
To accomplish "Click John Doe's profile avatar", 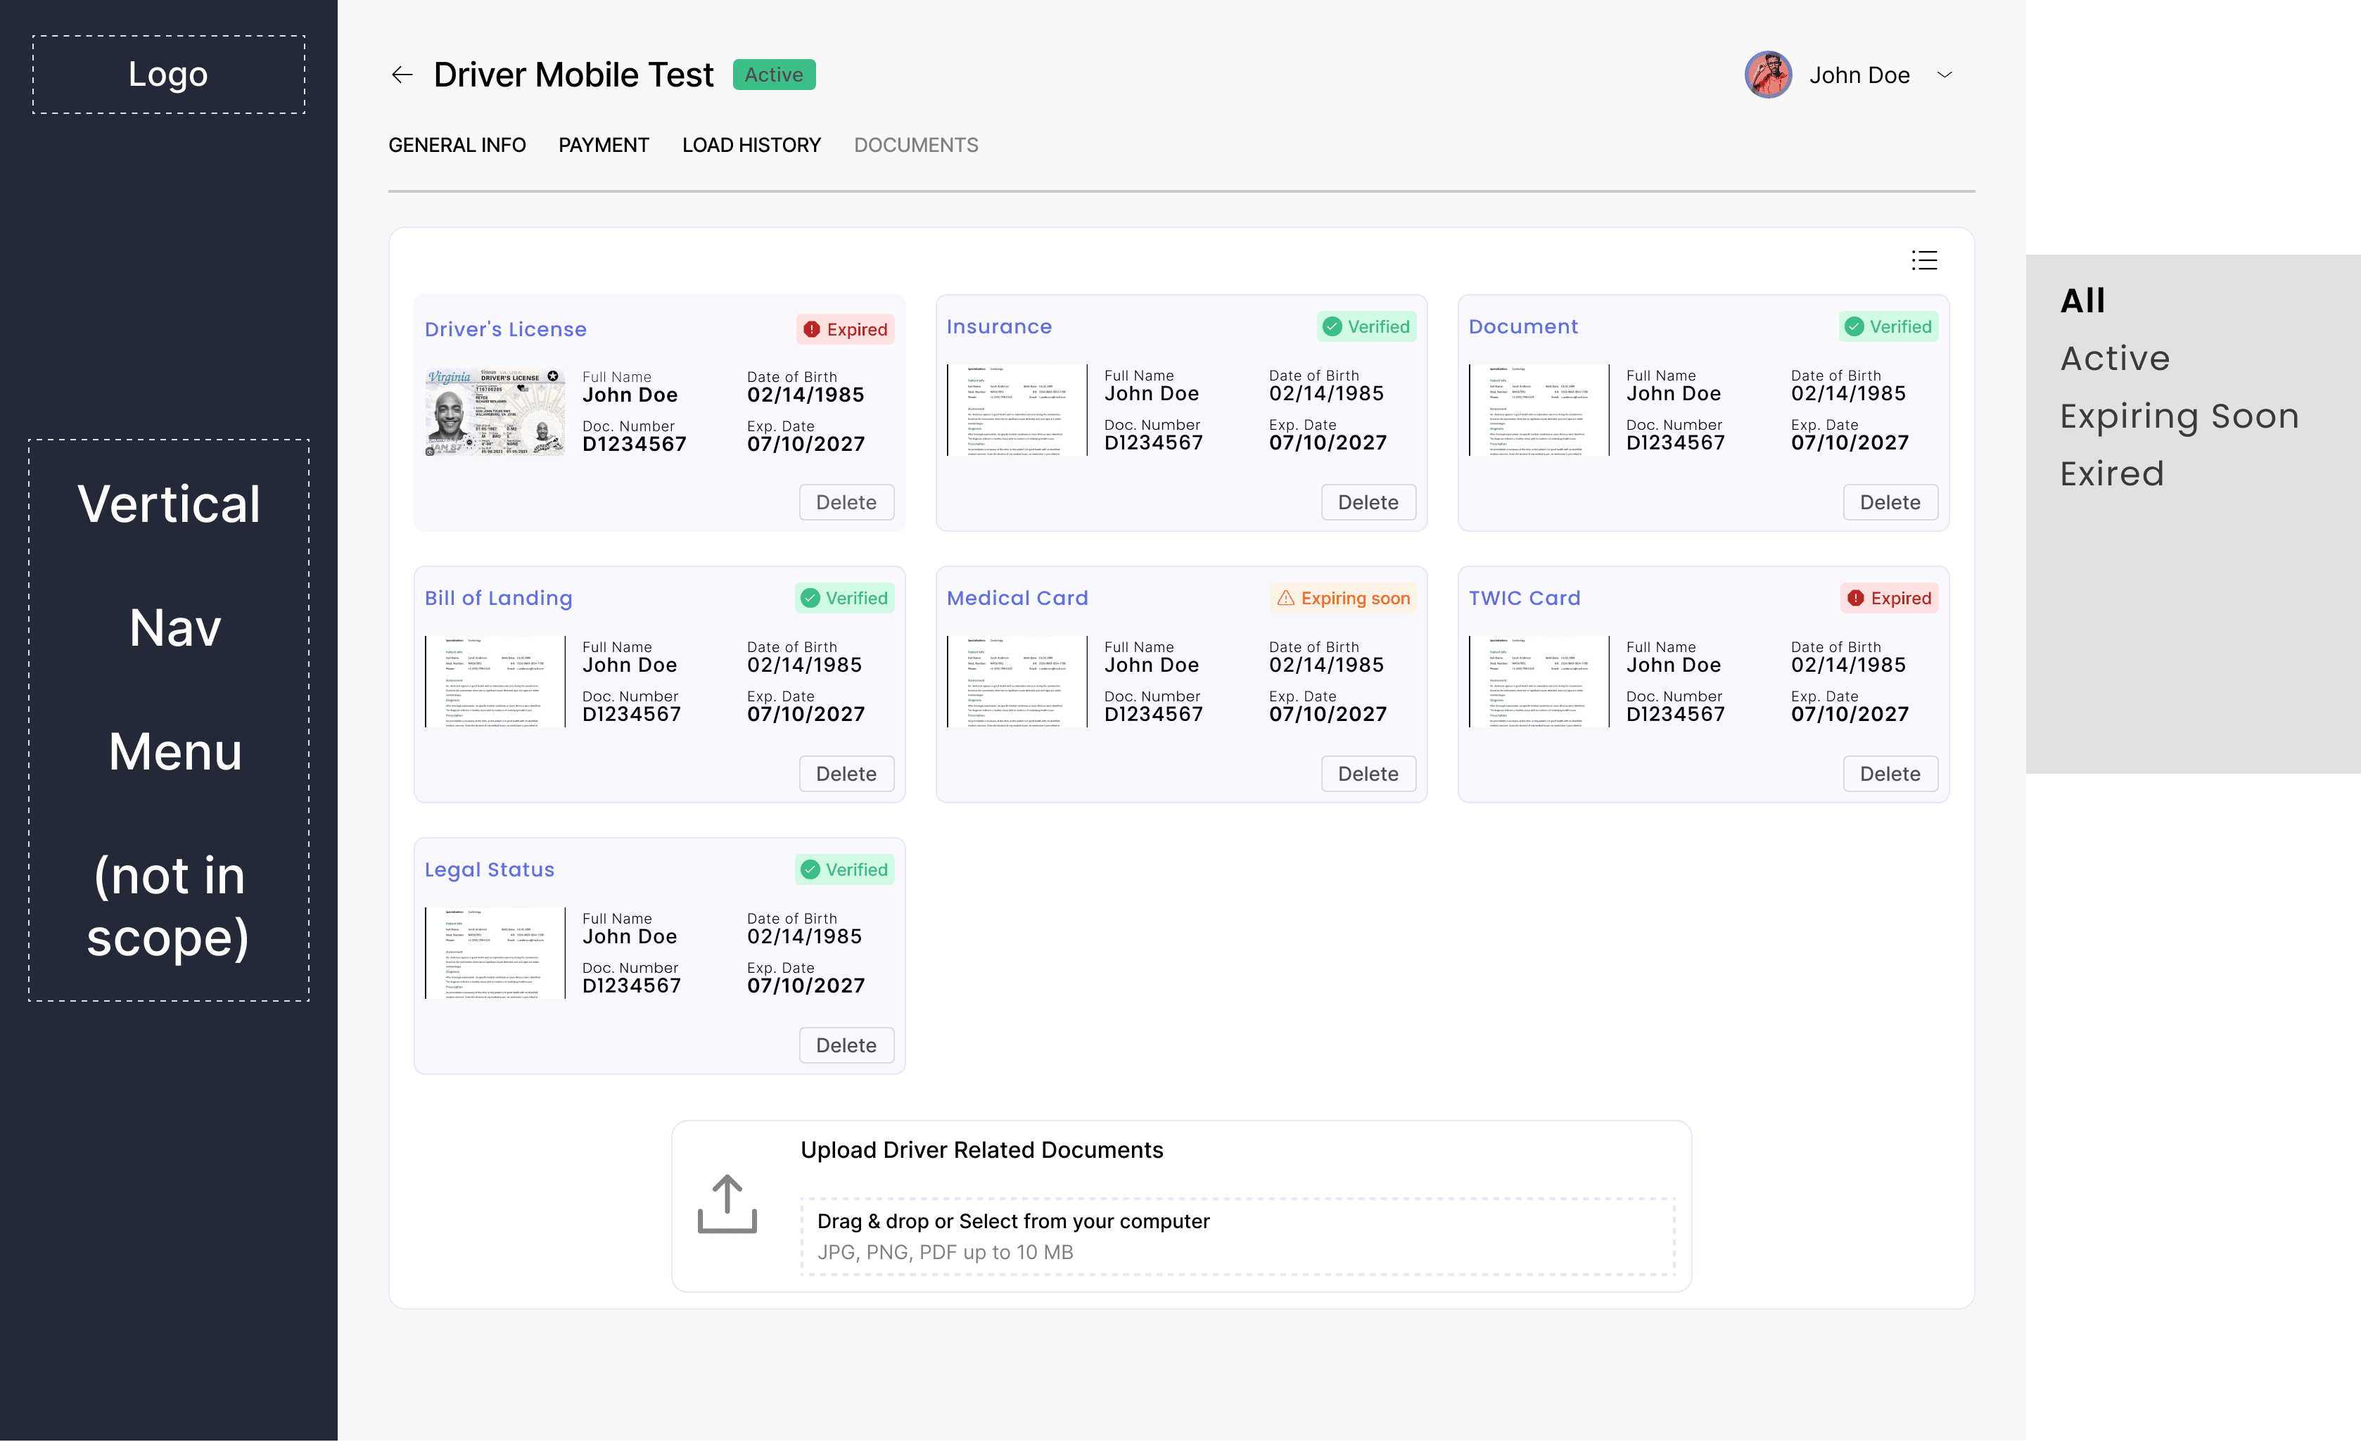I will pos(1768,75).
